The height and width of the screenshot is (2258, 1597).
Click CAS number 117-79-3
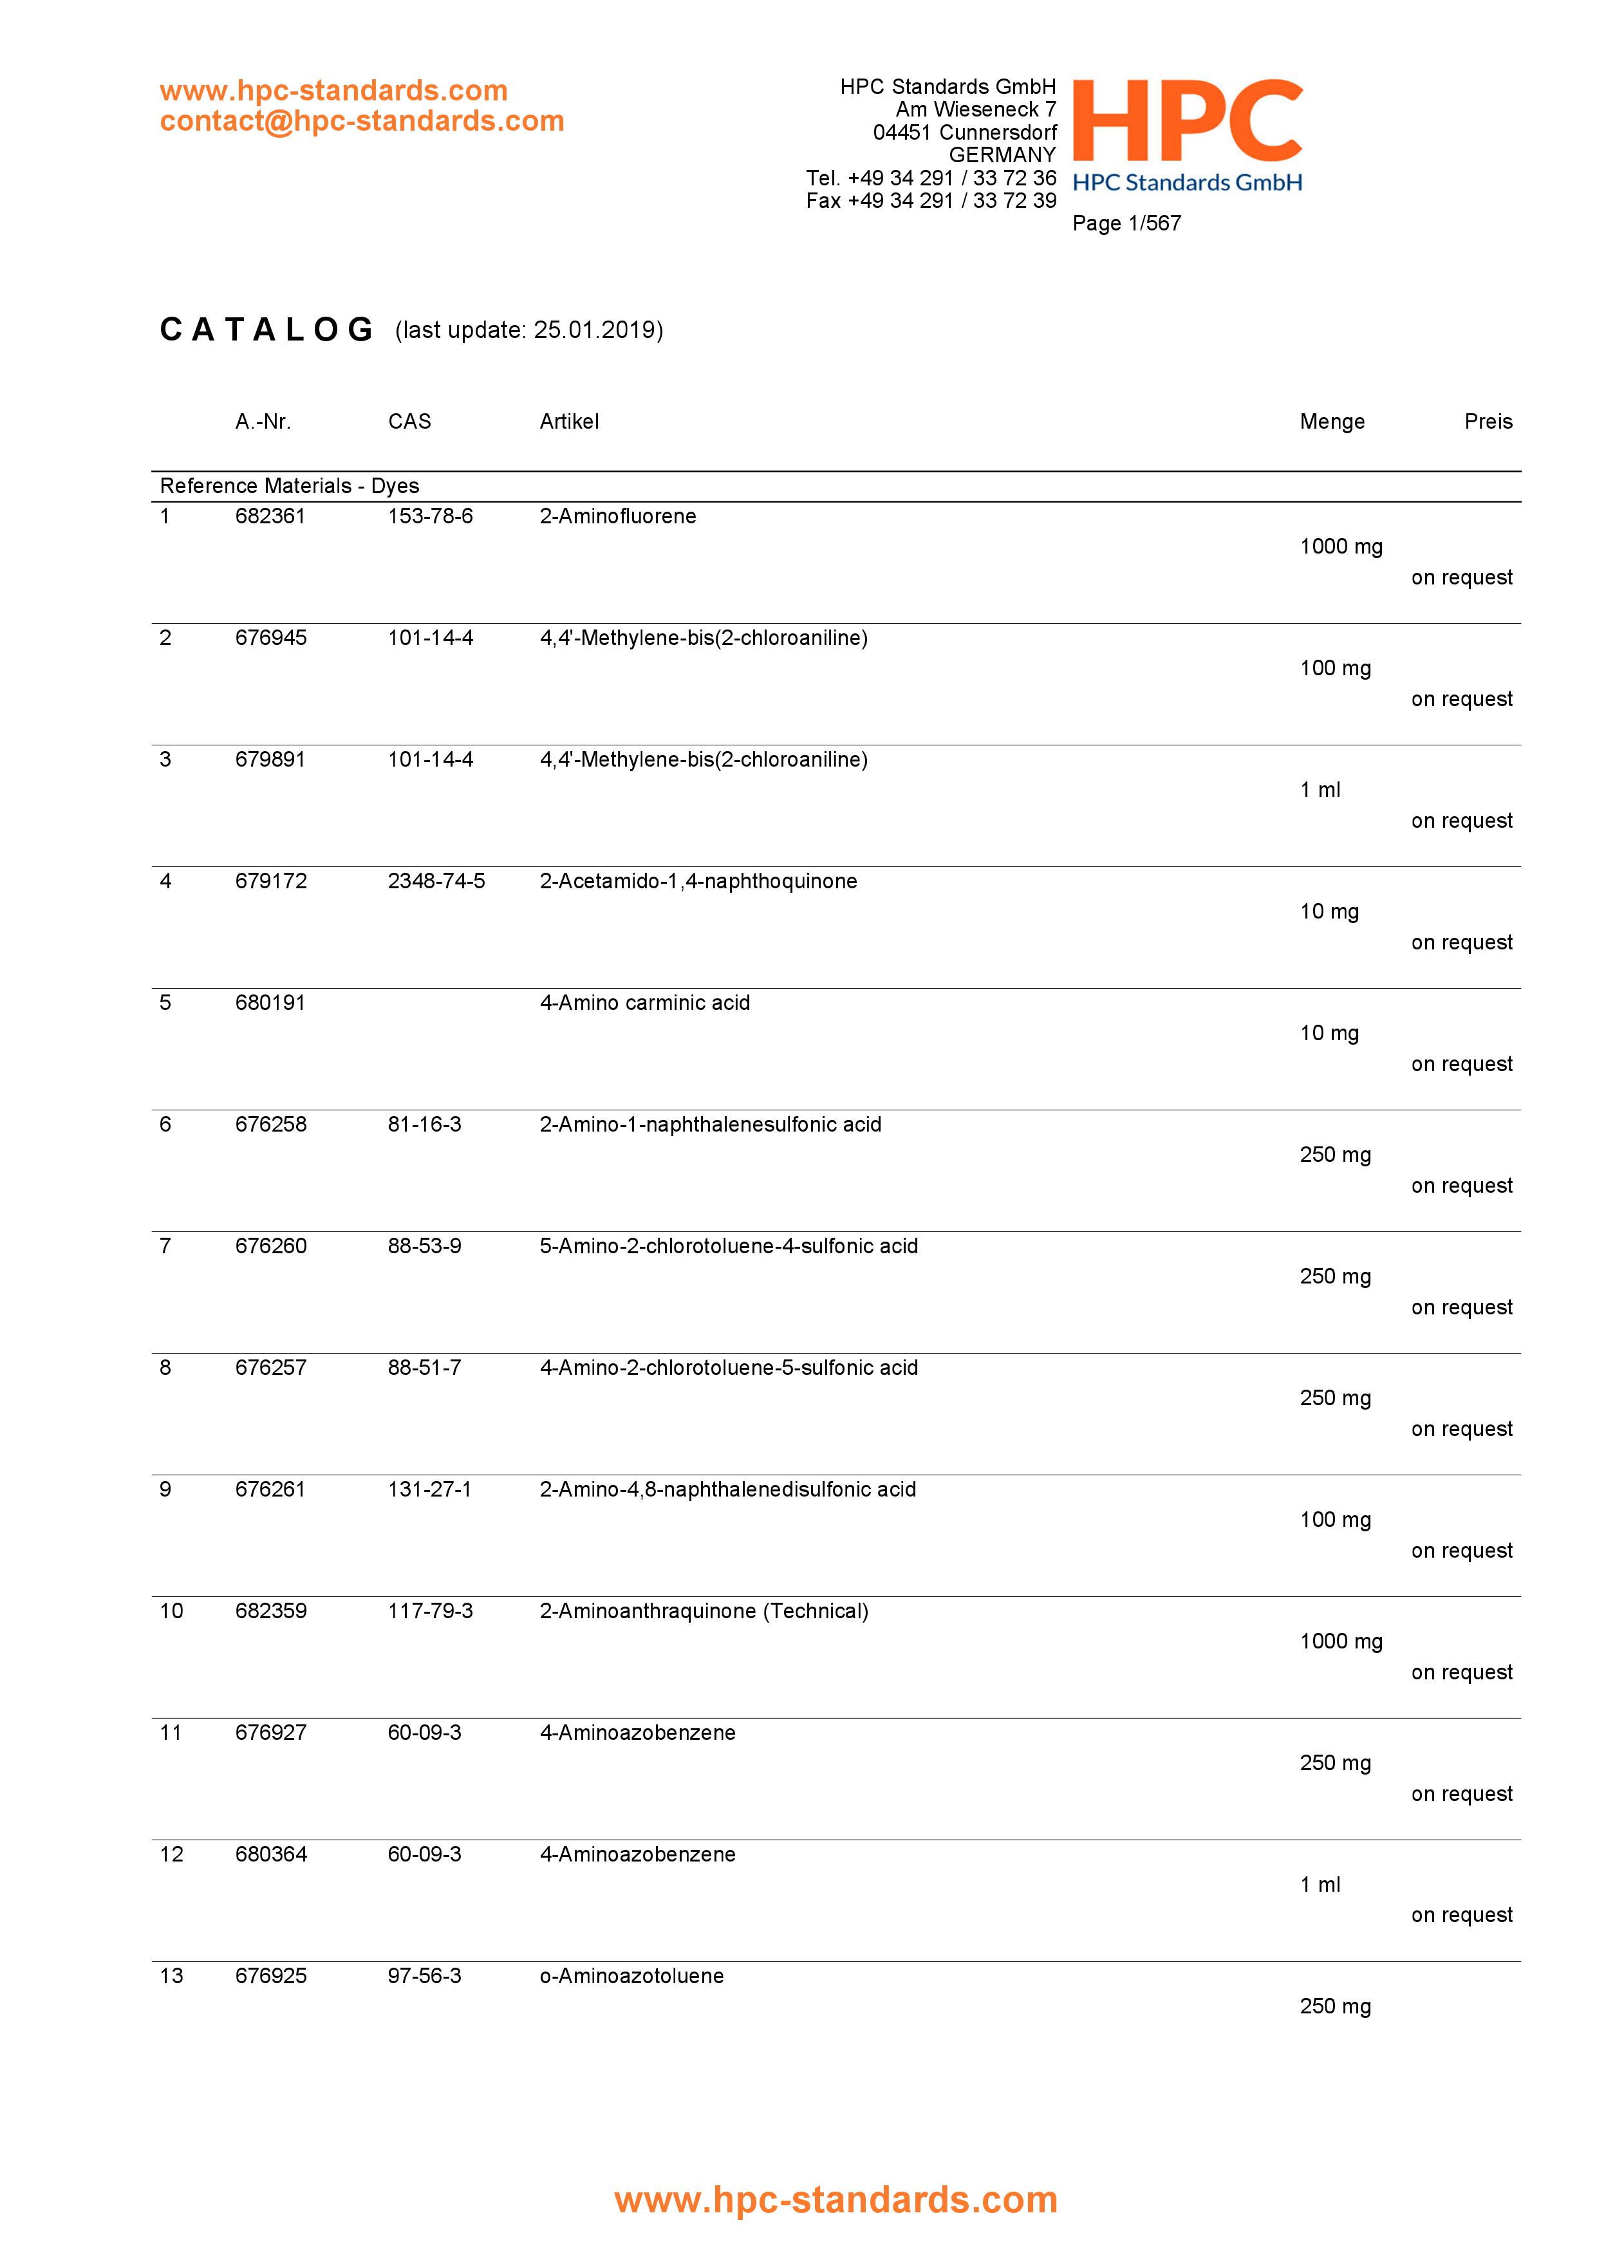click(x=430, y=1611)
